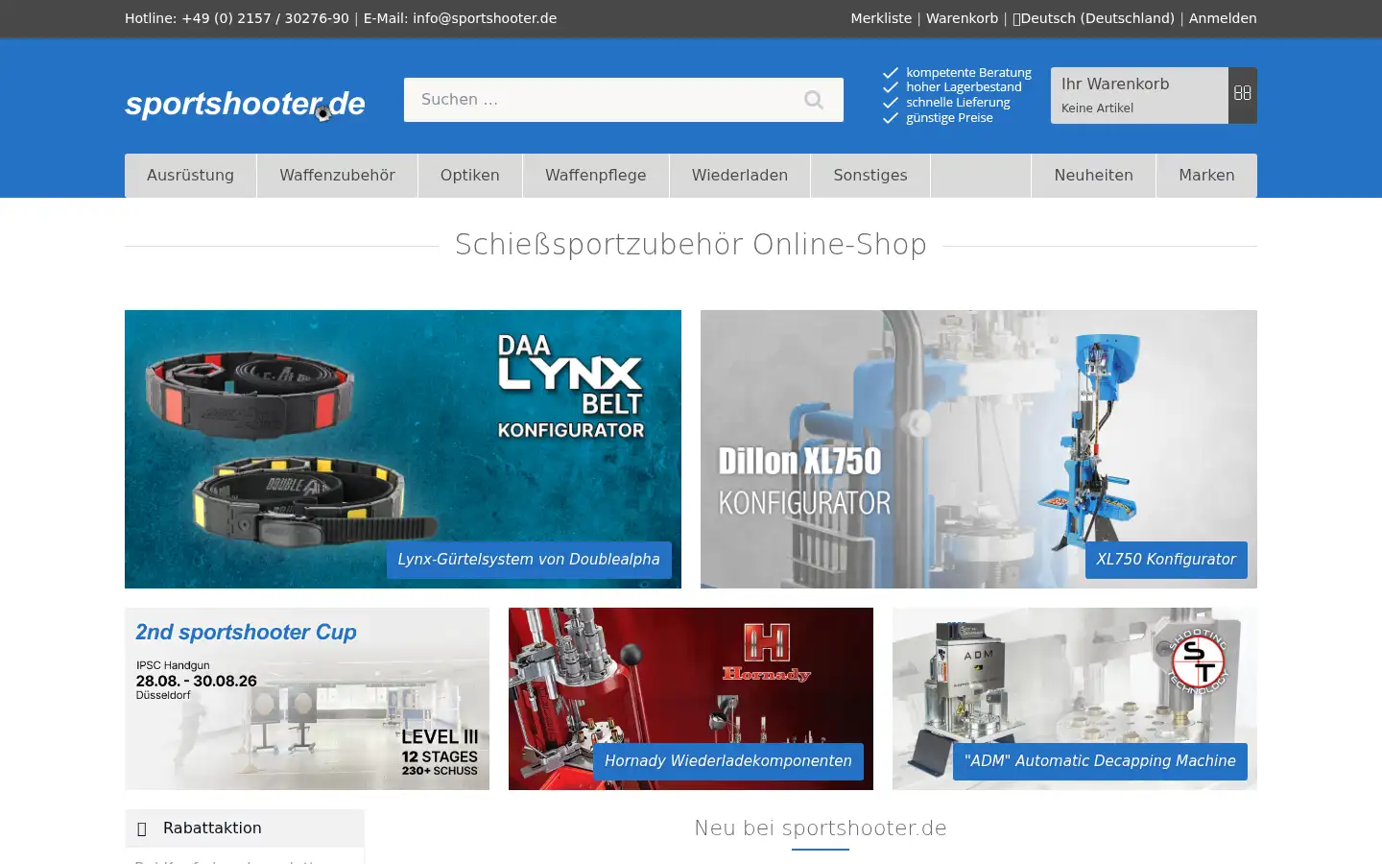1382x864 pixels.
Task: Open the cart icon button beside Ihr Warenkorb
Action: (1243, 95)
